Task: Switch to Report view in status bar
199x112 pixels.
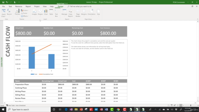Action: (x=181, y=105)
